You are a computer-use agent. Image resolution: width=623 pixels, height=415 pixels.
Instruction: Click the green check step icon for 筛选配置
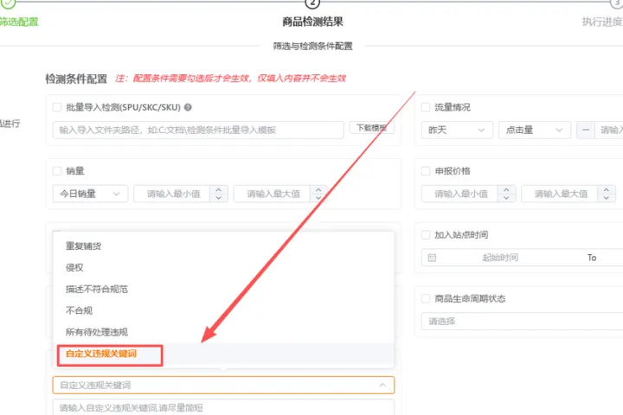(8, 3)
